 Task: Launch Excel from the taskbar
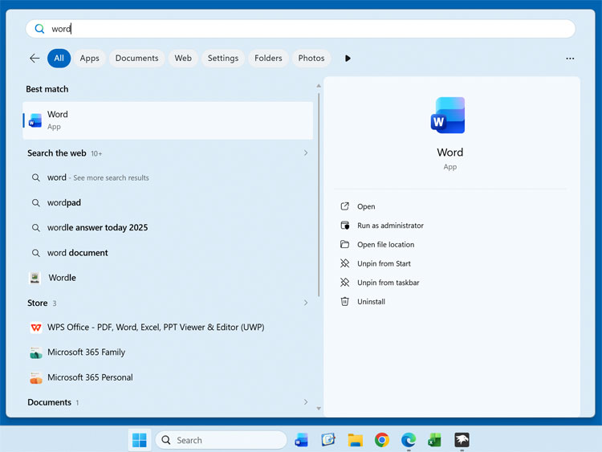(x=434, y=440)
